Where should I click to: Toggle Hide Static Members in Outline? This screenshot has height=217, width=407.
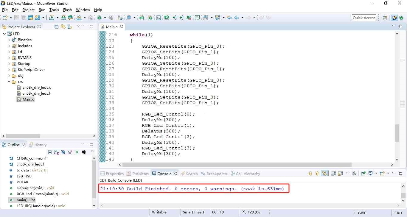pyautogui.click(x=70, y=152)
